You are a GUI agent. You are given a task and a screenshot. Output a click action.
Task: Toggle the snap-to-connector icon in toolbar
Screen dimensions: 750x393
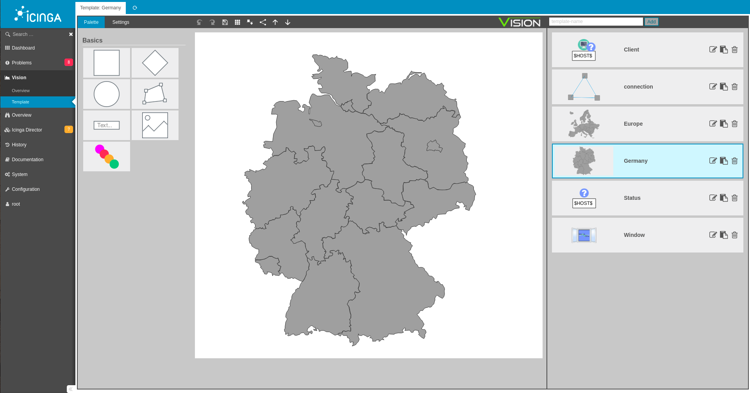tap(250, 22)
